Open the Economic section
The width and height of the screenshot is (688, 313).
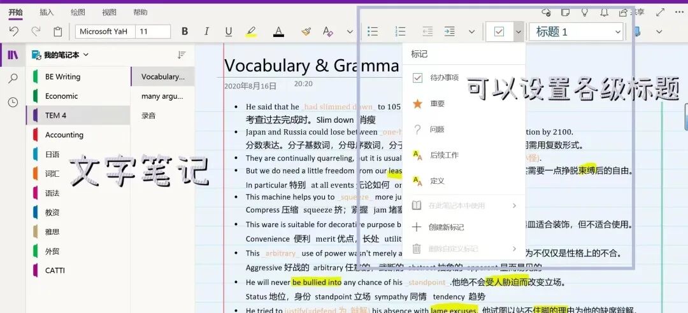click(78, 96)
